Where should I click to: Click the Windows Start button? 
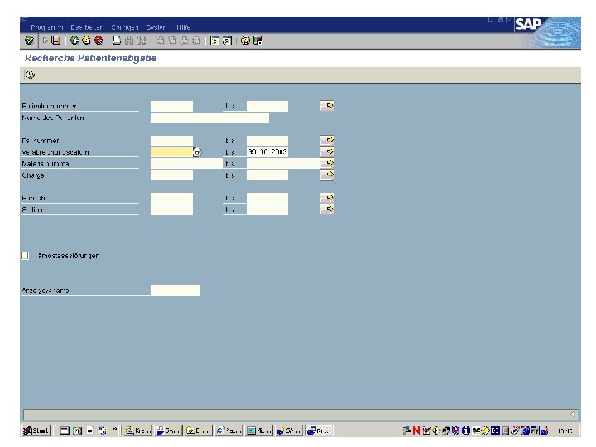(x=36, y=430)
